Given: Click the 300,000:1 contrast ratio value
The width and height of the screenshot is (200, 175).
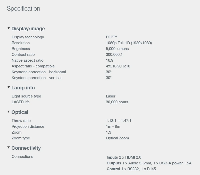Looking at the screenshot, I should tap(114, 55).
